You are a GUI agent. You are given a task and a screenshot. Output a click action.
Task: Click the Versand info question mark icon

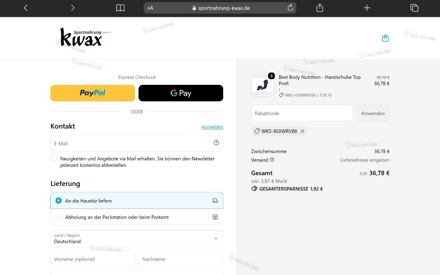pos(272,160)
